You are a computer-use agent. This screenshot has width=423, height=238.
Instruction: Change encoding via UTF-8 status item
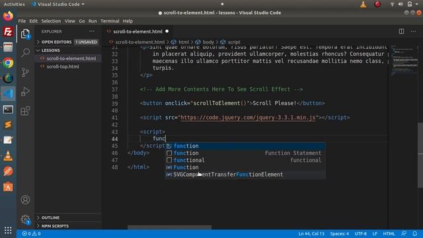point(360,233)
